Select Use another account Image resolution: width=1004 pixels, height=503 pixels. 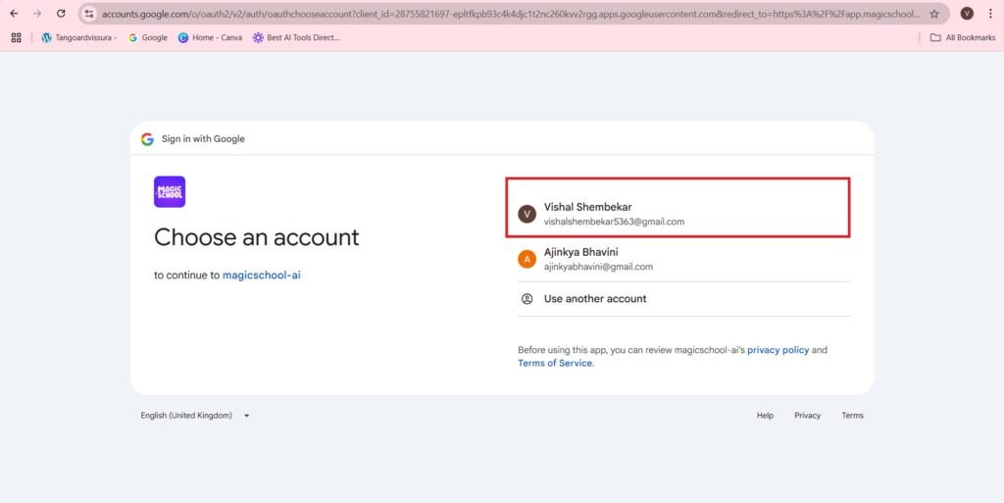pos(683,299)
